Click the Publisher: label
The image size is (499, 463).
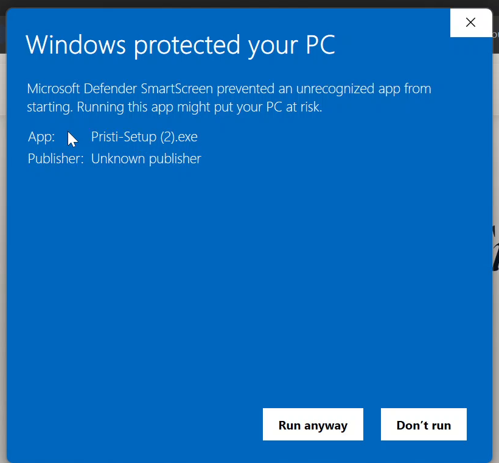pyautogui.click(x=56, y=158)
